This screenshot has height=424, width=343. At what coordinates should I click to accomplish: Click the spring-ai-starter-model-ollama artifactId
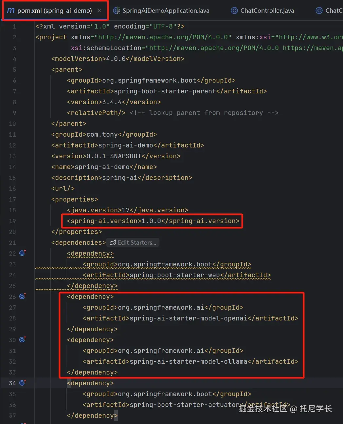point(189,361)
